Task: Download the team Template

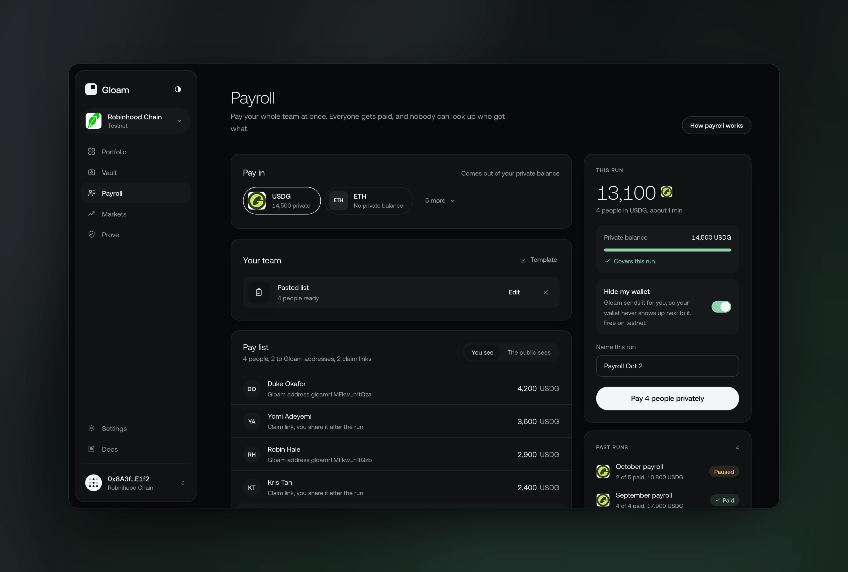Action: click(x=538, y=260)
